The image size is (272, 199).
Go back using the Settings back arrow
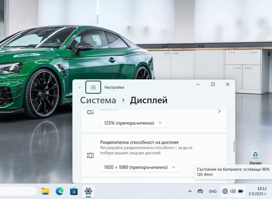point(80,87)
